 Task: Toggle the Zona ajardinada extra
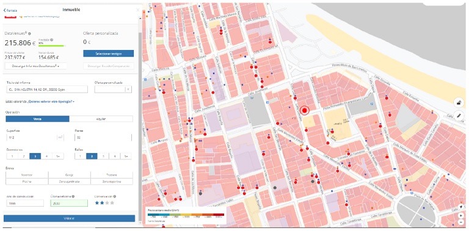click(69, 182)
